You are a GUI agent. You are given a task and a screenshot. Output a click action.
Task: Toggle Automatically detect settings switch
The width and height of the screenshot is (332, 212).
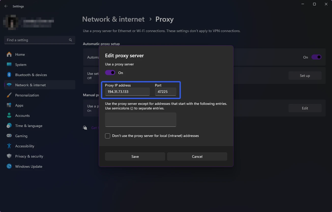tap(316, 57)
